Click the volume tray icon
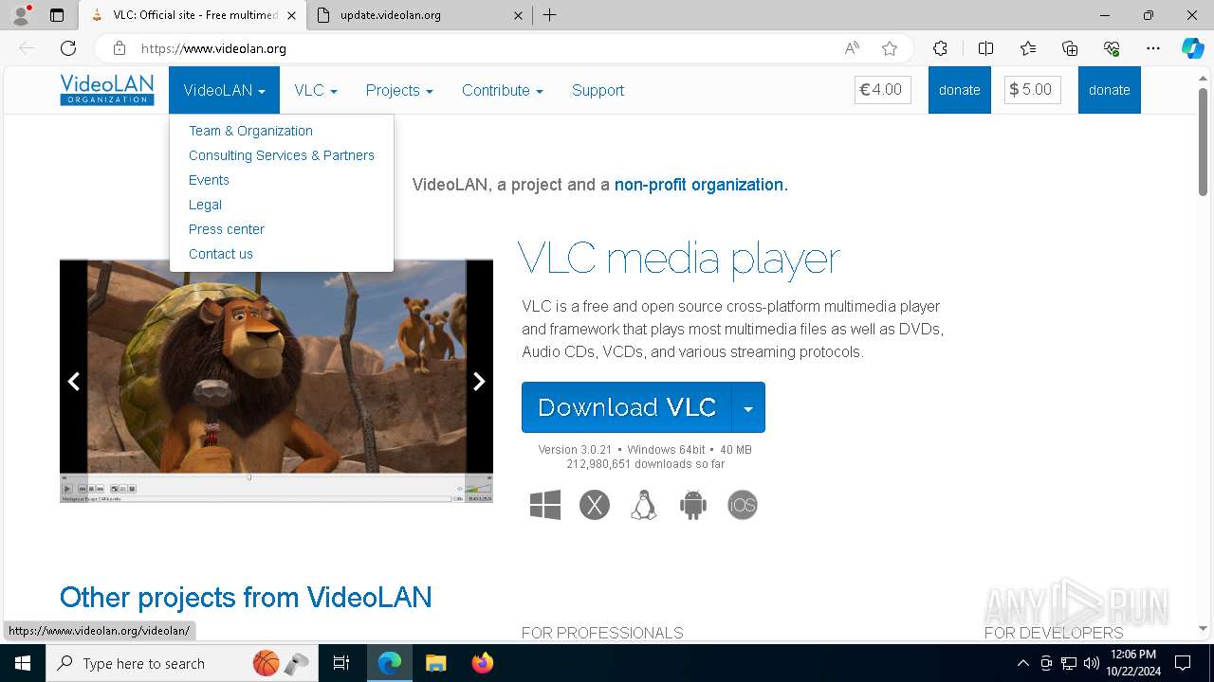This screenshot has height=682, width=1214. point(1091,663)
